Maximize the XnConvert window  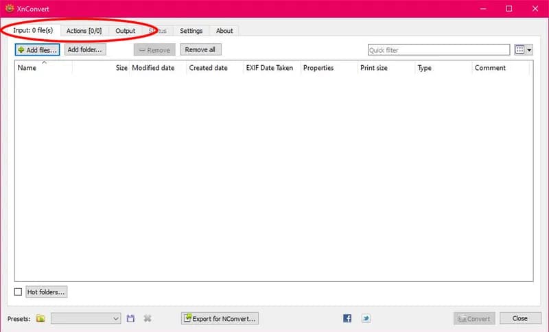point(509,9)
